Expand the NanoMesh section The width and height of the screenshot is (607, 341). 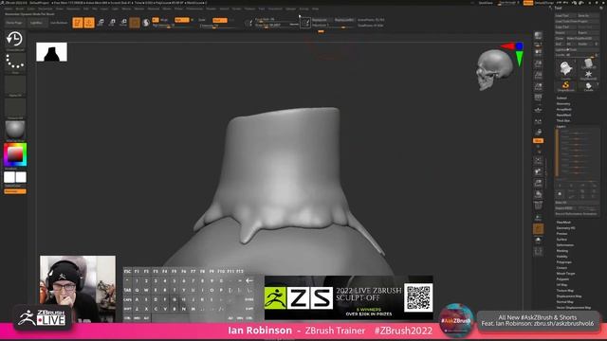click(x=563, y=115)
